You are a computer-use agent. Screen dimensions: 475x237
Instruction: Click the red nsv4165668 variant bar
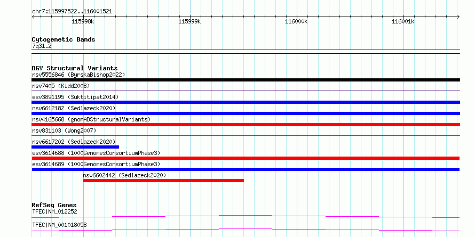click(x=246, y=125)
